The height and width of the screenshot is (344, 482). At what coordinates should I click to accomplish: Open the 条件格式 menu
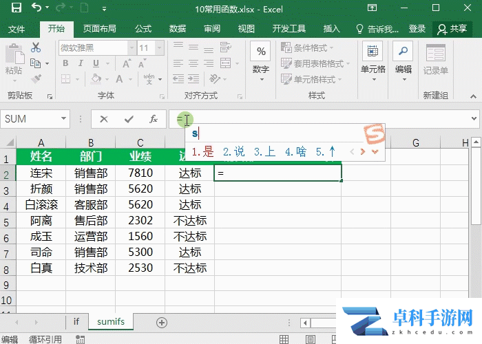(307, 47)
